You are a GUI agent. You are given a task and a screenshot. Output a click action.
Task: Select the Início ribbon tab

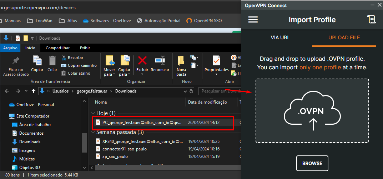click(x=30, y=48)
